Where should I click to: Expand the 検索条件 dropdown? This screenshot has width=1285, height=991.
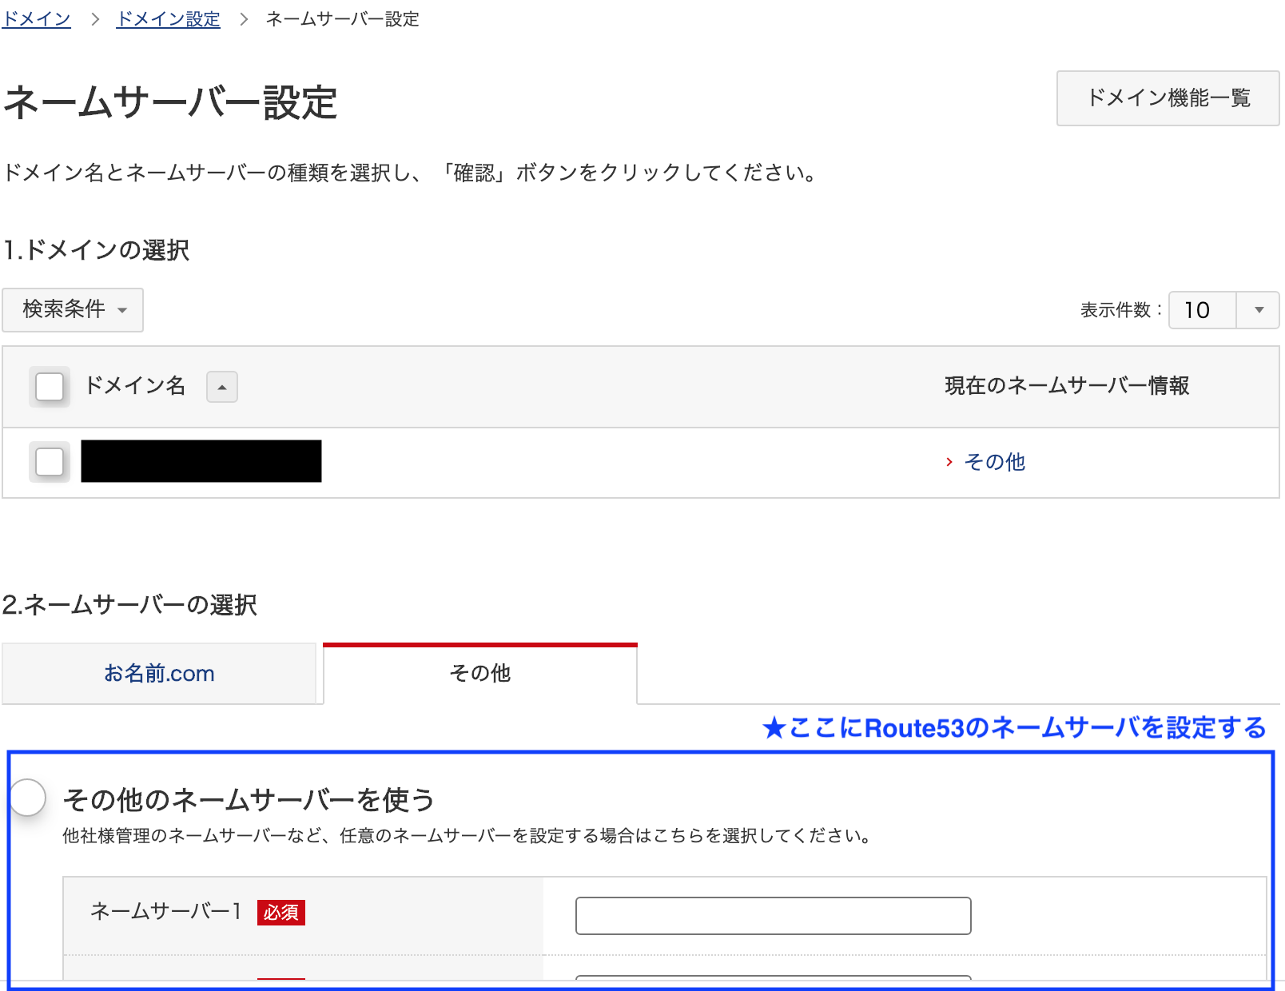pyautogui.click(x=73, y=309)
